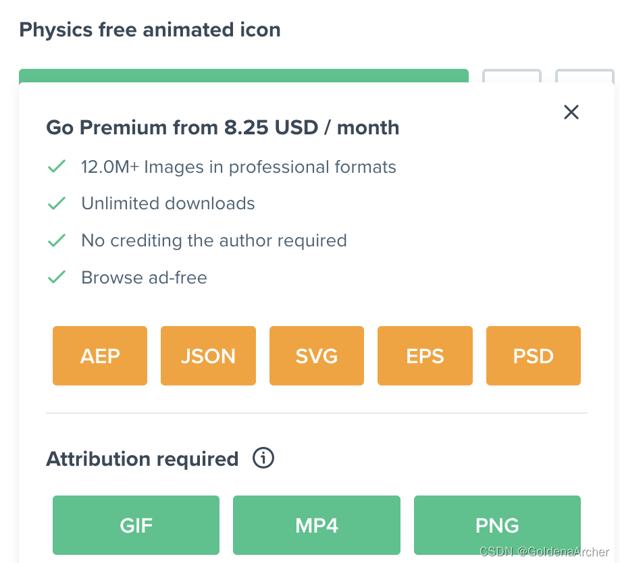Click the Attribution required info icon
Image resolution: width=620 pixels, height=563 pixels.
[263, 459]
